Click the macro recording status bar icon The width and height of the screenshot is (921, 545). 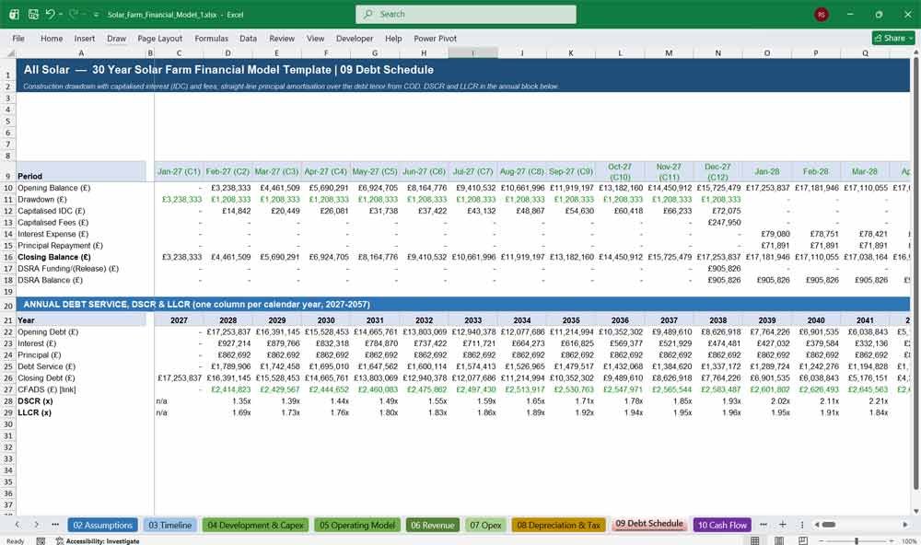click(x=41, y=541)
